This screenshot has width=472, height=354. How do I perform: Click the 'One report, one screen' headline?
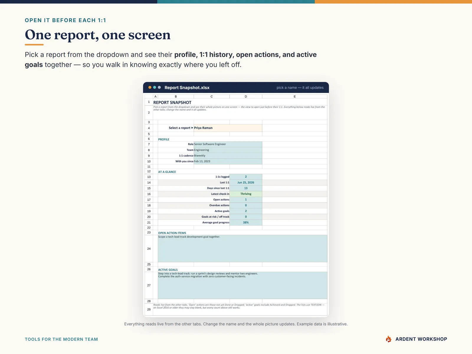pyautogui.click(x=98, y=35)
